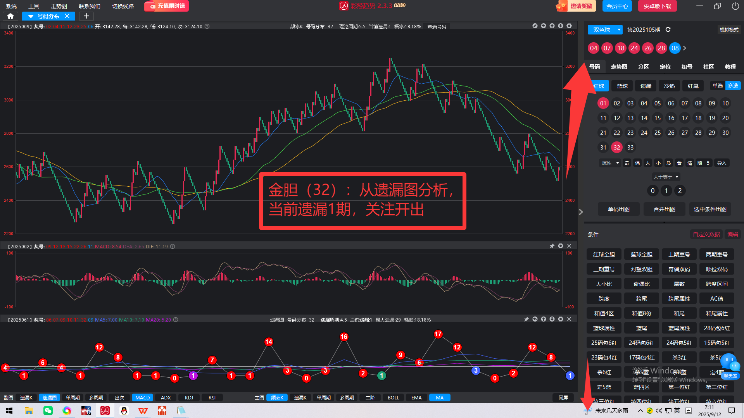Toggle 单选 selection mode

(x=718, y=86)
